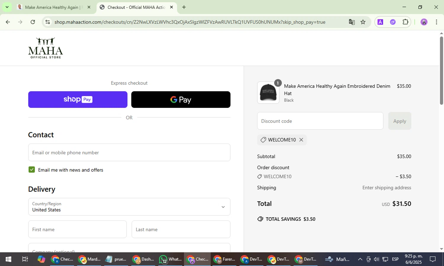The height and width of the screenshot is (266, 444).
Task: Click the scrollbar down arrow
Action: point(441,249)
